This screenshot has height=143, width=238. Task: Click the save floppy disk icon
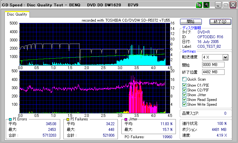pyautogui.click(x=207, y=5)
